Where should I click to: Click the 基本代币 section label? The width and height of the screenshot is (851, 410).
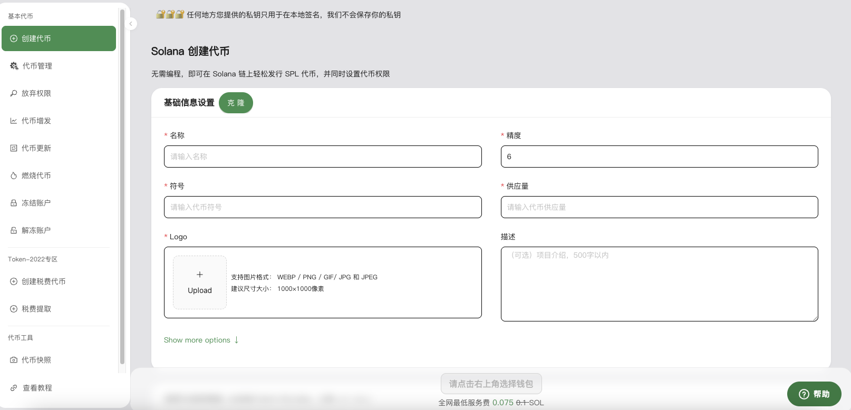21,16
